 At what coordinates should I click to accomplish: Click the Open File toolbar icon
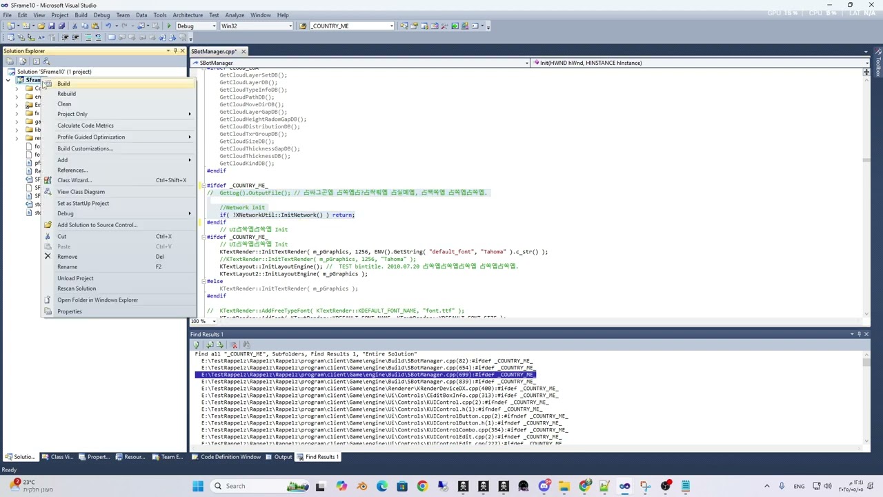pyautogui.click(x=41, y=26)
